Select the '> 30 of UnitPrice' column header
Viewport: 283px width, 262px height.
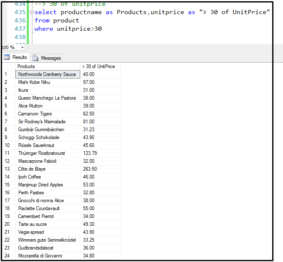[100, 66]
